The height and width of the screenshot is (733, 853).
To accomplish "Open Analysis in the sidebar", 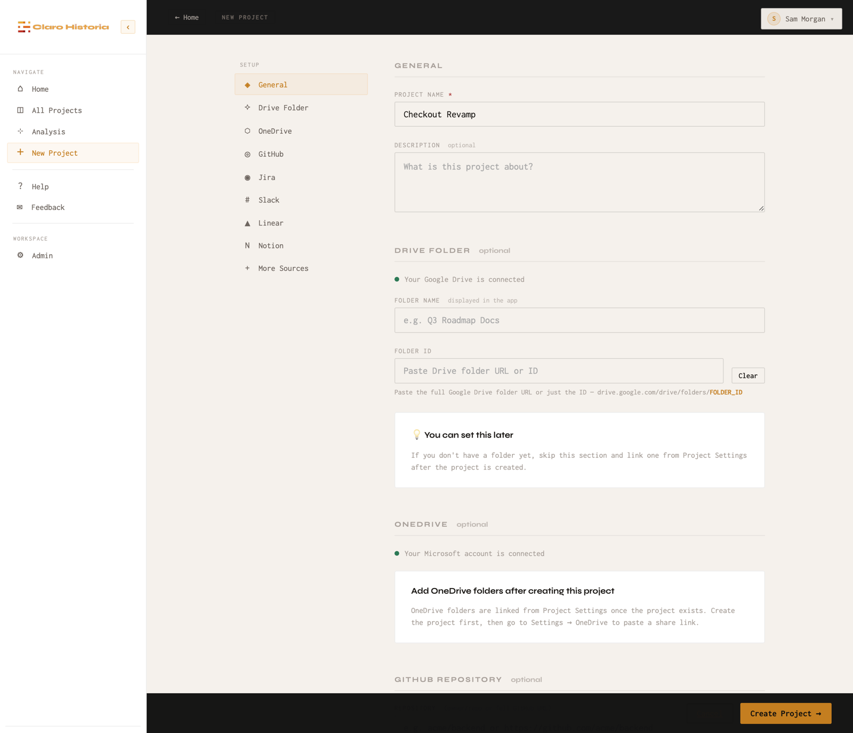I will pyautogui.click(x=73, y=132).
